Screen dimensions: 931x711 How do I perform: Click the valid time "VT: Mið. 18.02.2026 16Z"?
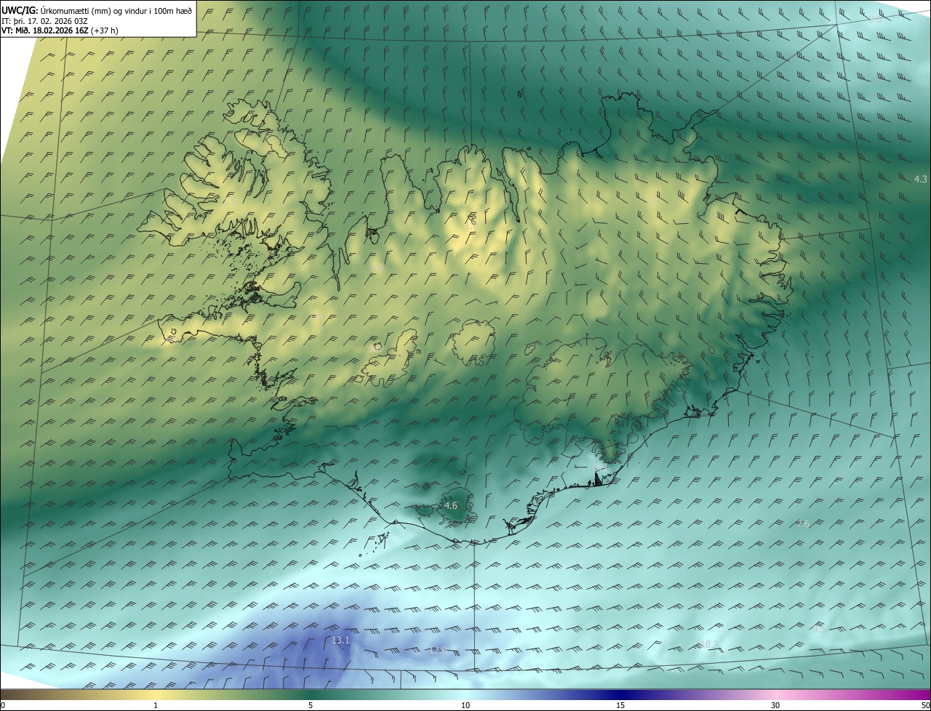[x=44, y=31]
